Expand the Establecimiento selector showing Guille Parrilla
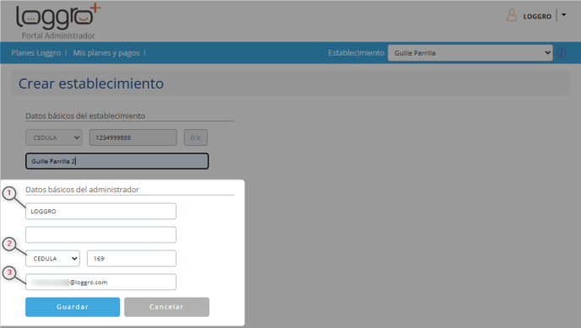 tap(470, 53)
